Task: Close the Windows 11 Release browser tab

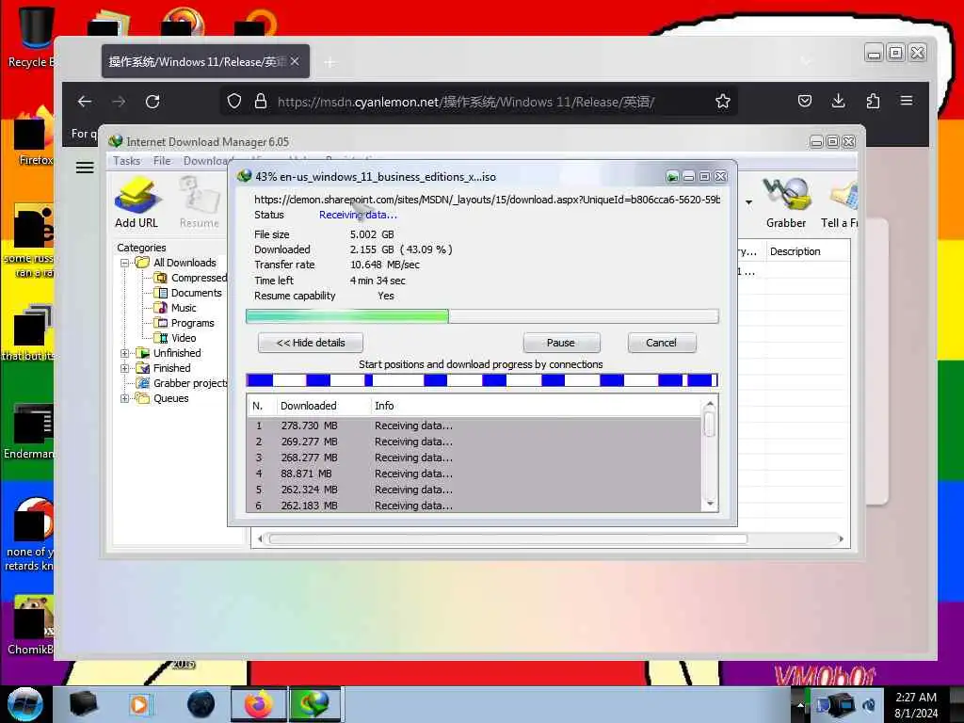Action: click(295, 61)
